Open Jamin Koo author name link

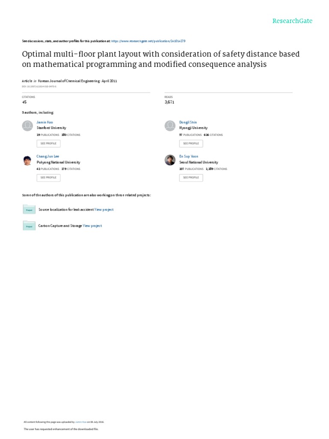[45, 122]
